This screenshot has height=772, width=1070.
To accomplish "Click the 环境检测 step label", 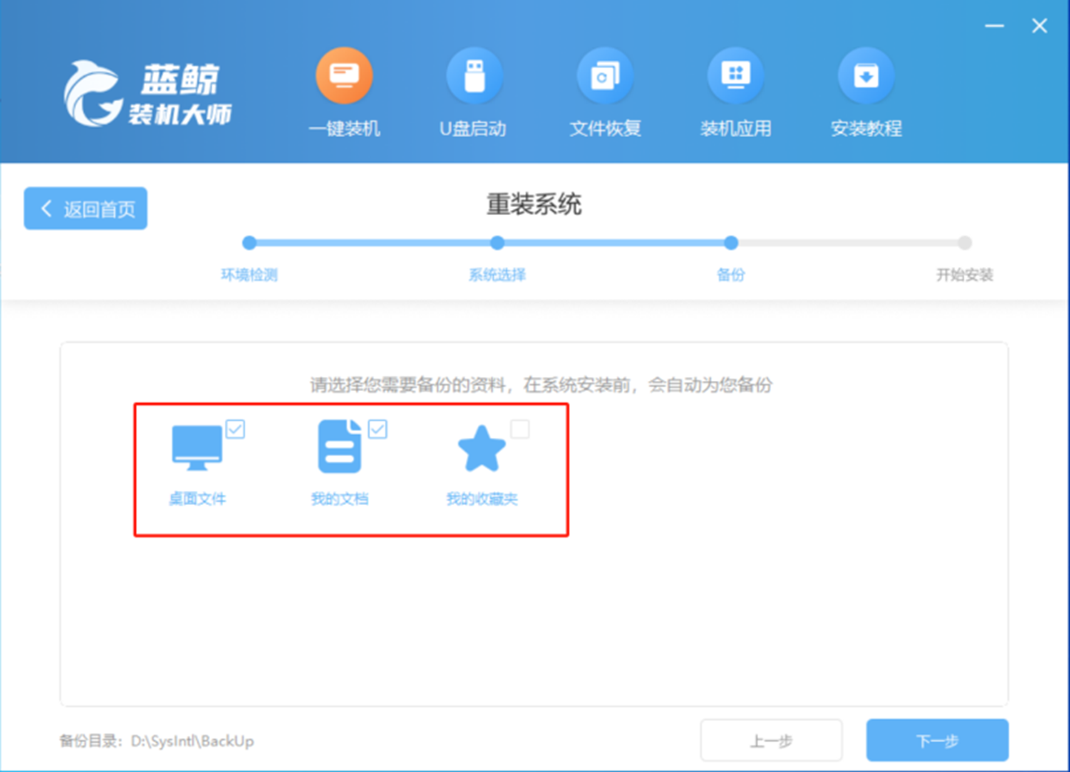I will pos(249,274).
